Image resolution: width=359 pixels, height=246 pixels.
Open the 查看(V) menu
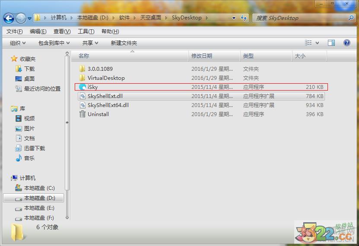tap(62, 32)
